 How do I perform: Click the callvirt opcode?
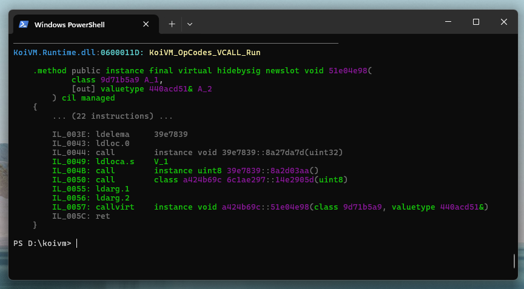click(x=115, y=207)
